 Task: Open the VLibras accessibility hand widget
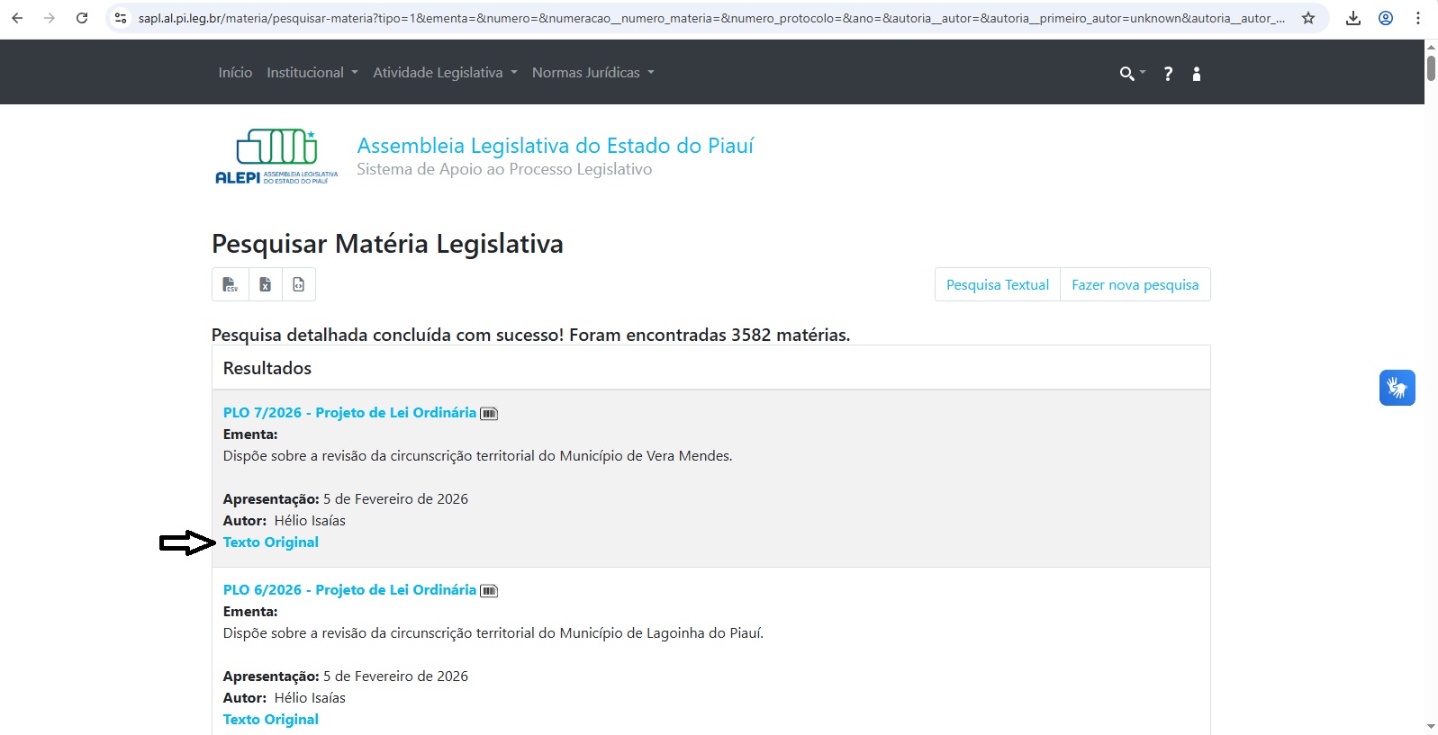[1397, 388]
